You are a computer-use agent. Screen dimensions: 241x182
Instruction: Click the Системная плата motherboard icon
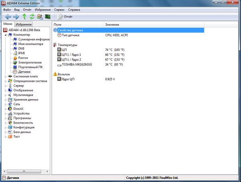(x=10, y=76)
